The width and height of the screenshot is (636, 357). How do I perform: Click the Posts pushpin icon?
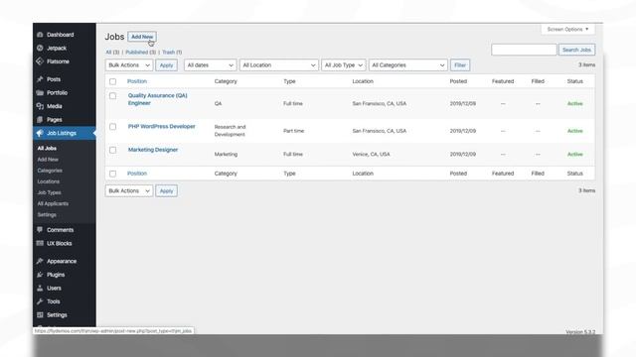(40, 79)
